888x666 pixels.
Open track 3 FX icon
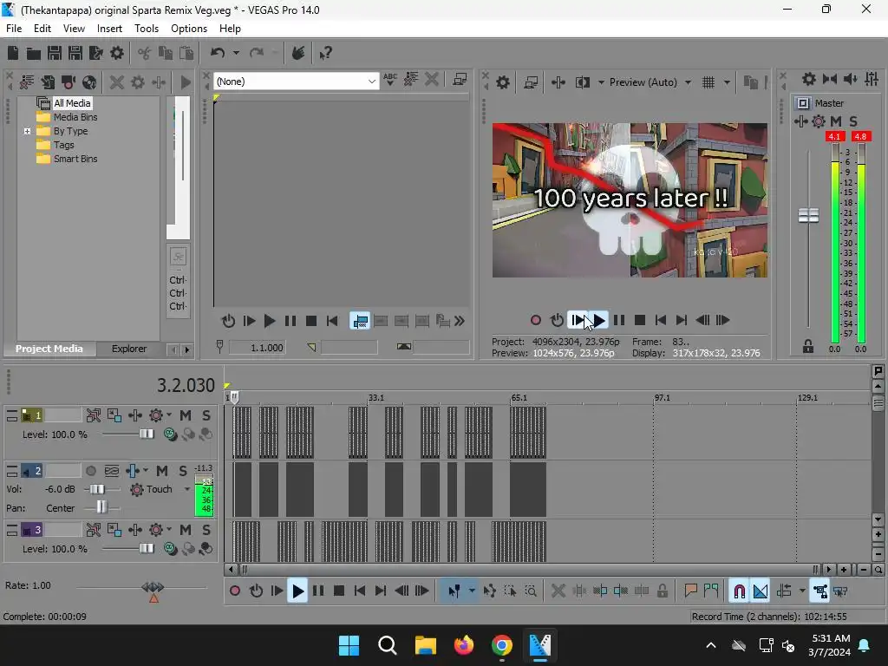156,530
